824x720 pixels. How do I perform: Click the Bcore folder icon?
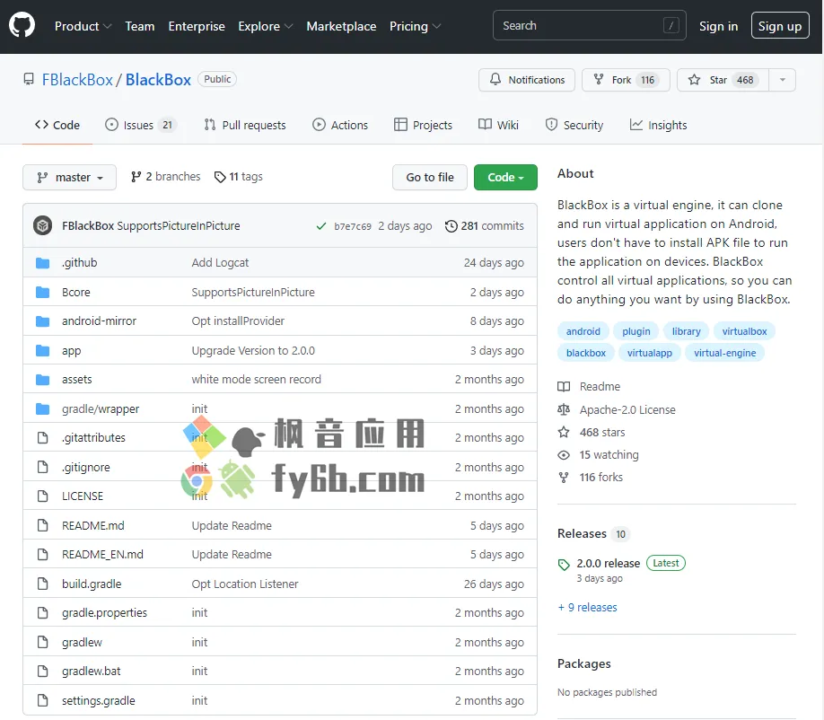[42, 292]
